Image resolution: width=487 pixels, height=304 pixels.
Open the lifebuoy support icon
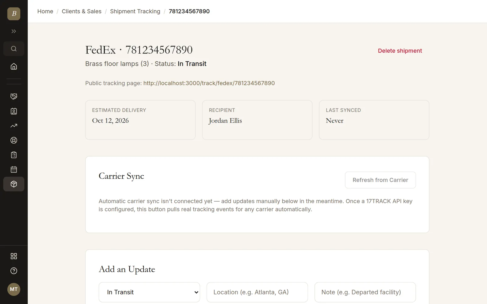click(x=14, y=140)
